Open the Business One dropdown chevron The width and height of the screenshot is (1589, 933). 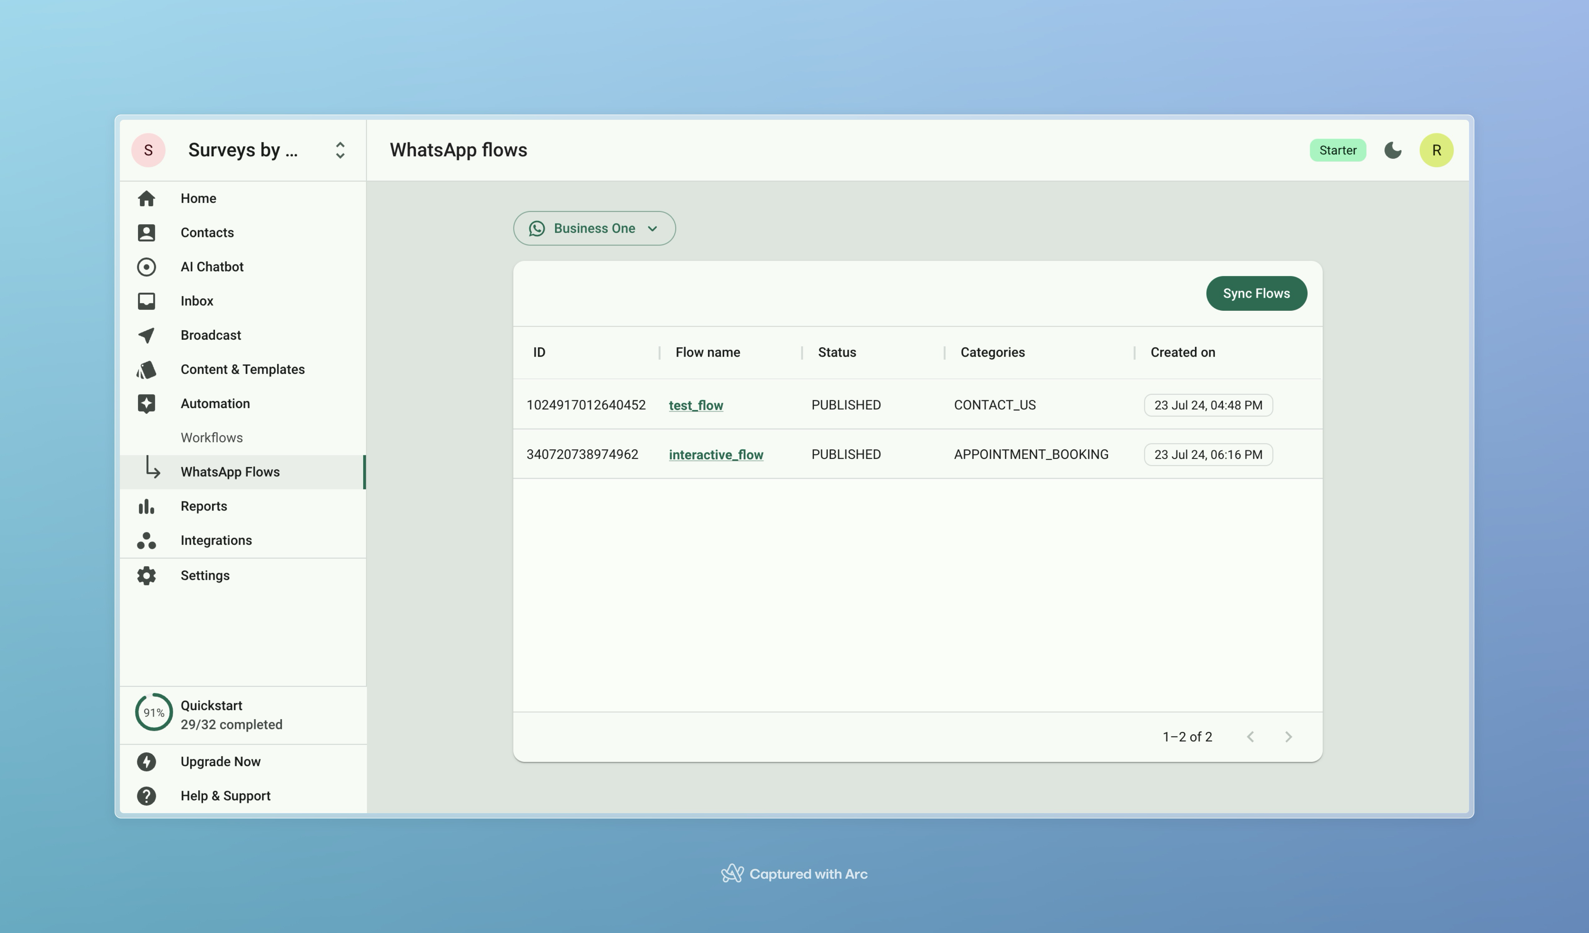653,229
